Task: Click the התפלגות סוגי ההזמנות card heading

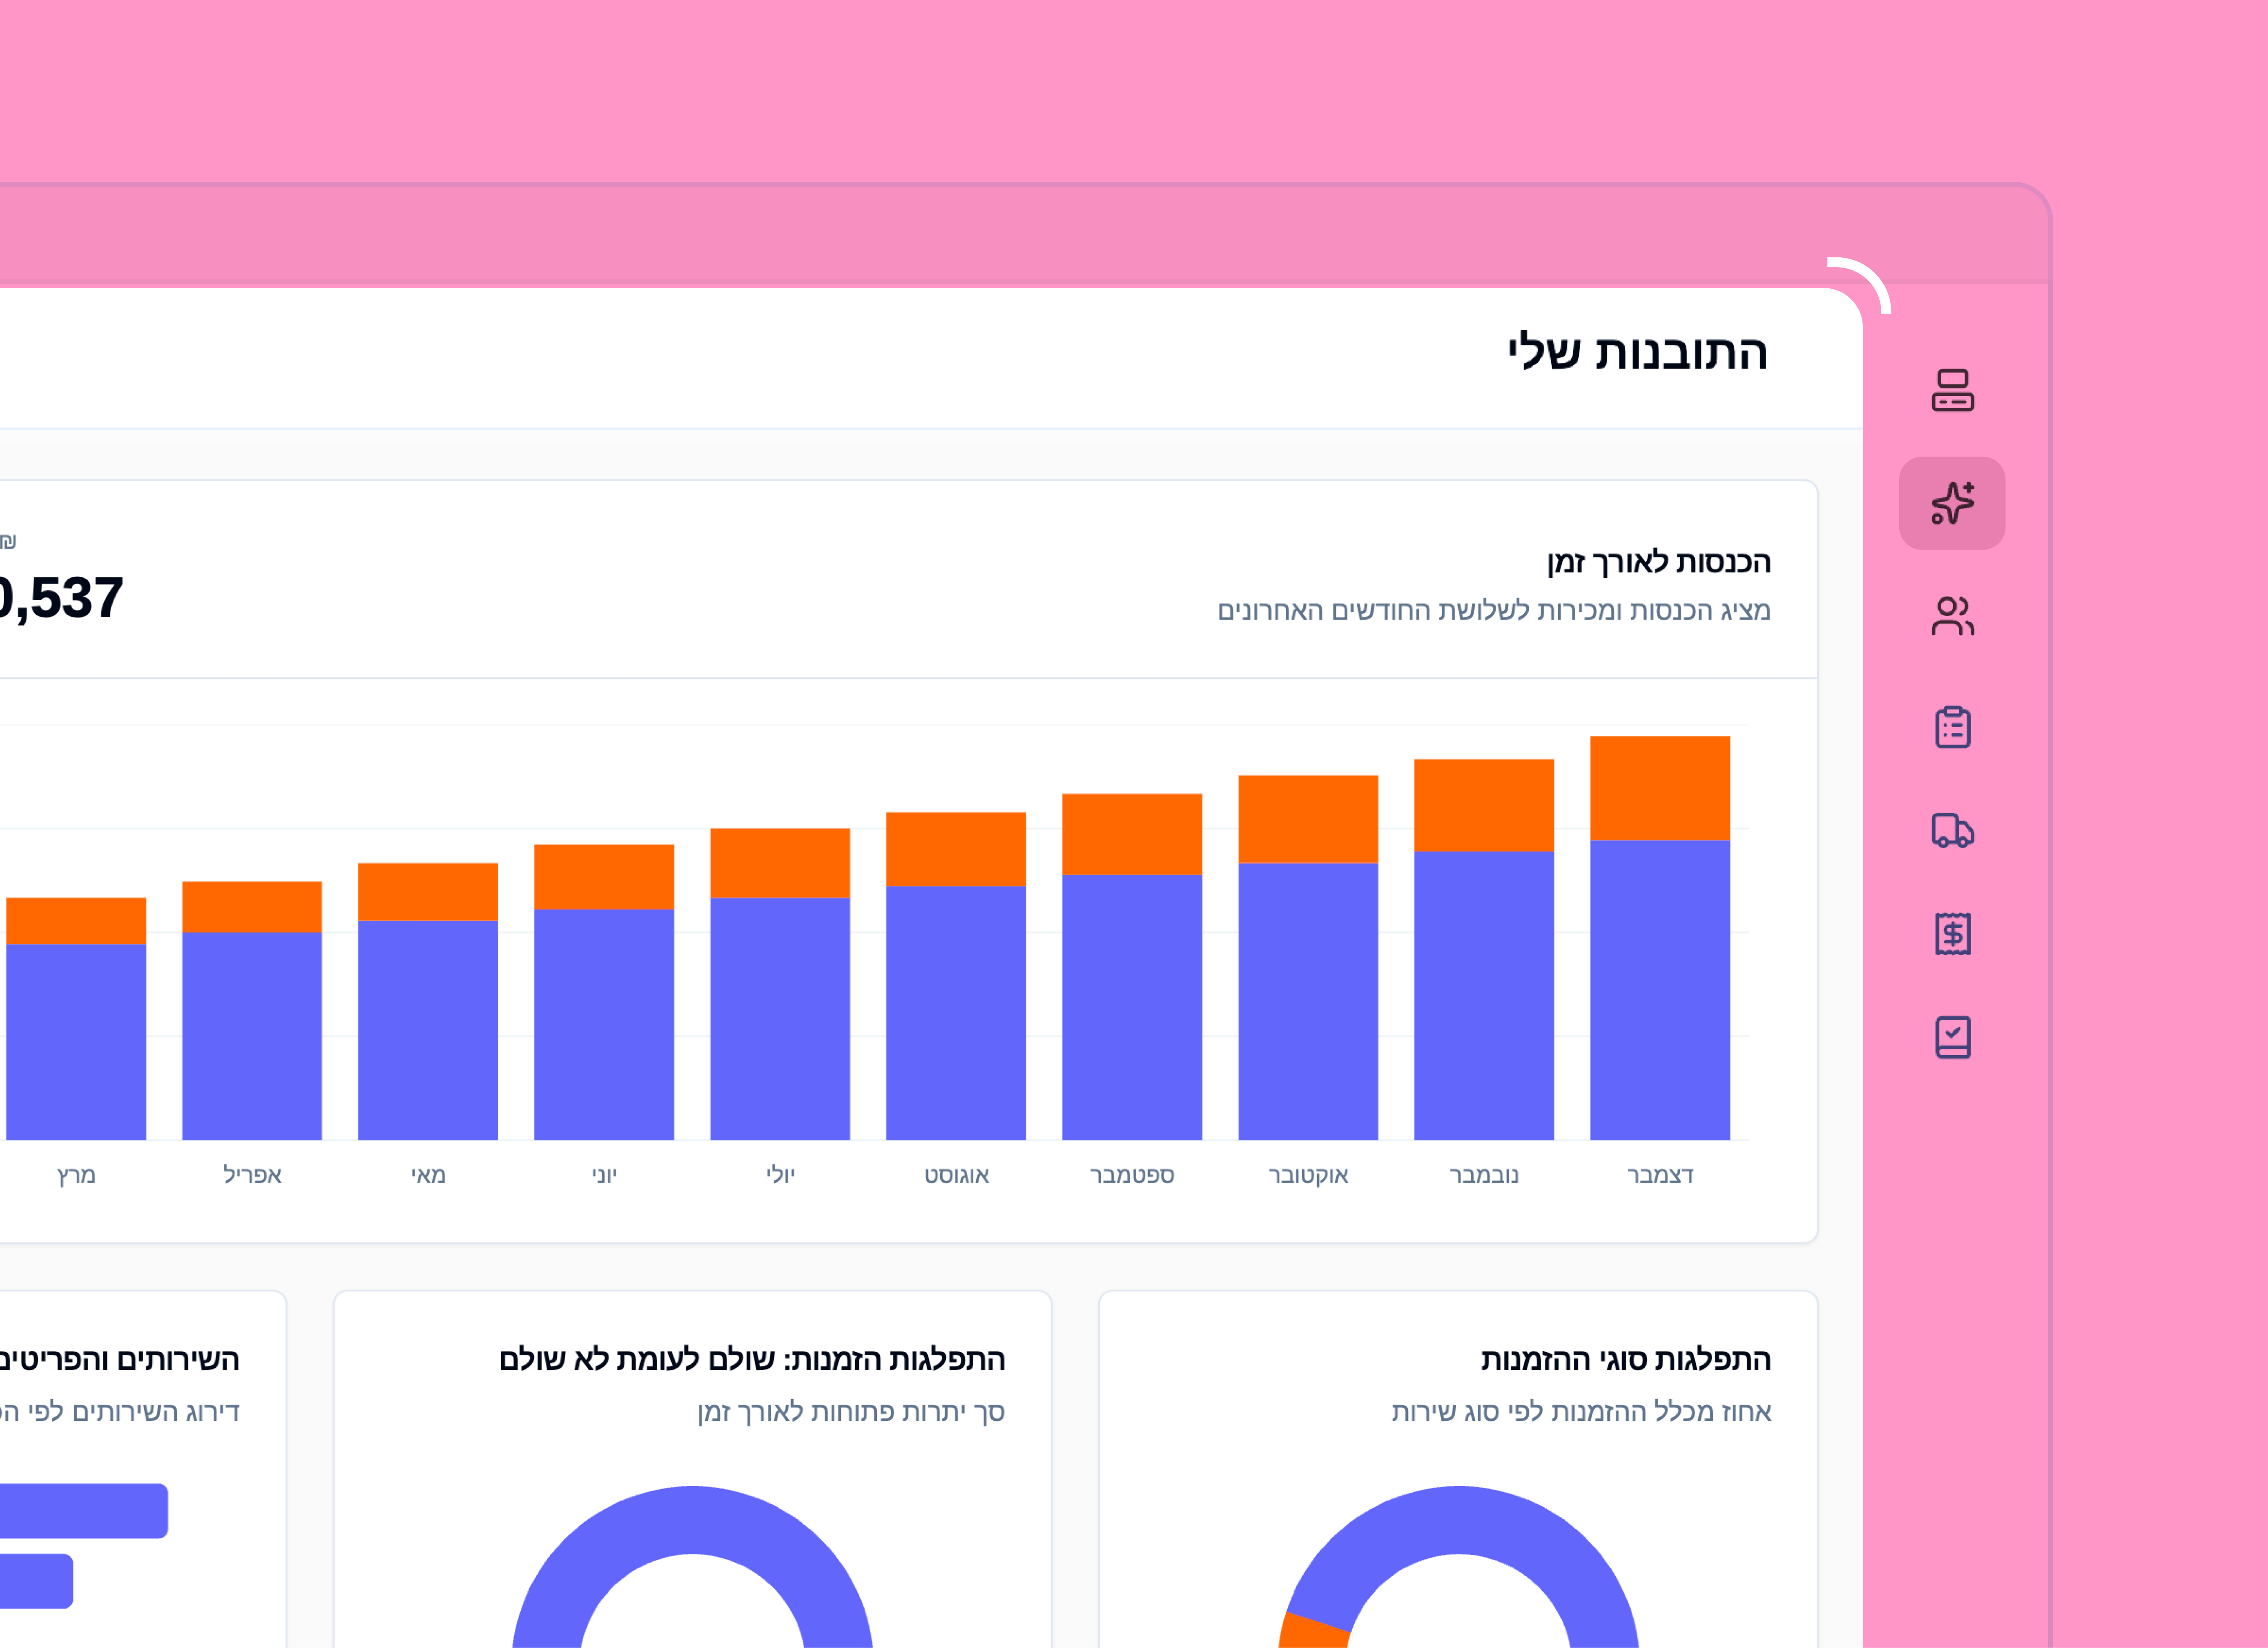Action: (1625, 1359)
